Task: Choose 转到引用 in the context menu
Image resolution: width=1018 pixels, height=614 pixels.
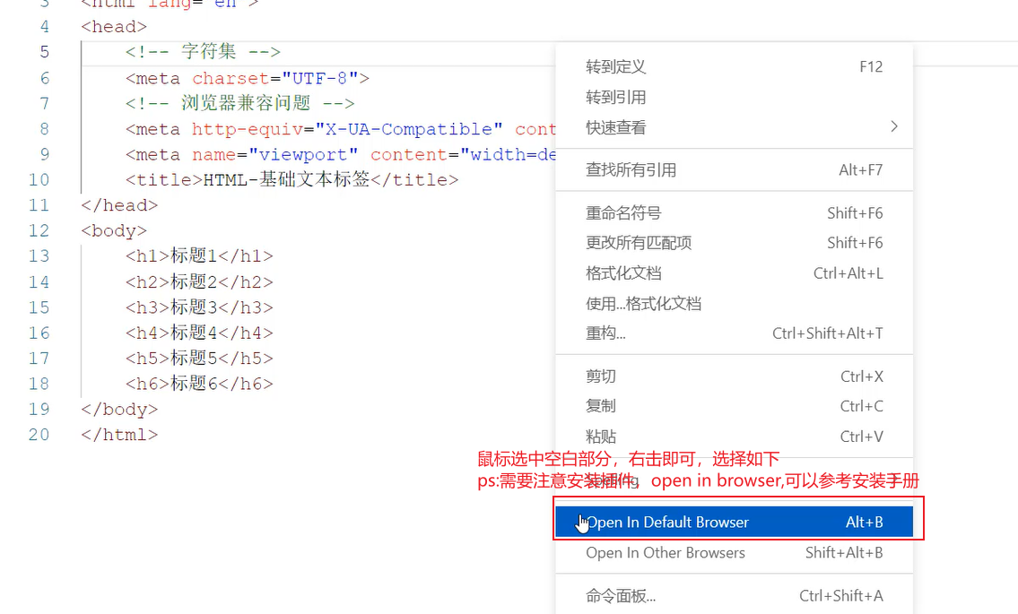Action: coord(734,98)
